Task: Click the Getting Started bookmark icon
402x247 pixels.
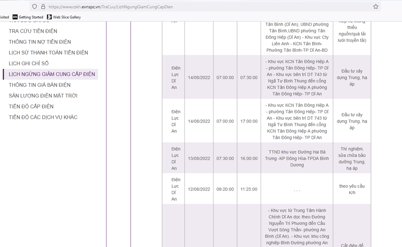Action: (x=15, y=17)
